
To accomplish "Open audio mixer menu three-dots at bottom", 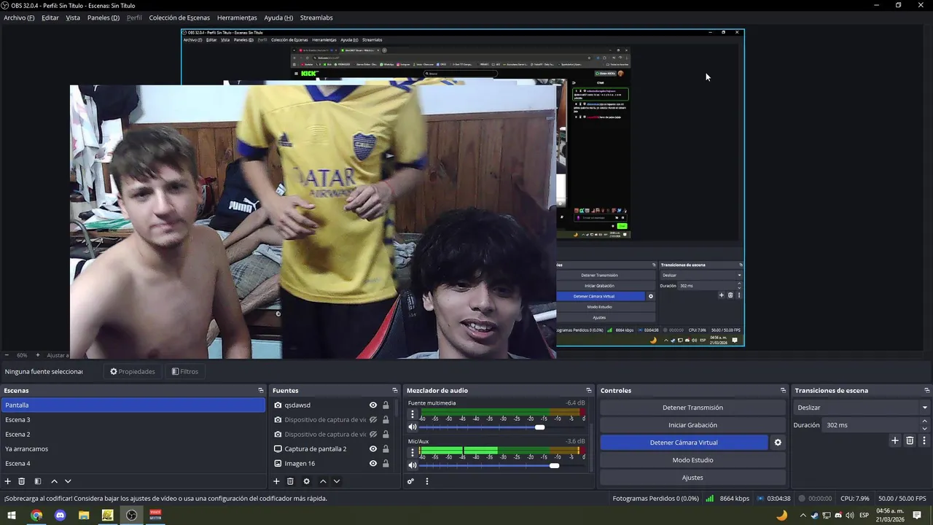I will (x=427, y=481).
